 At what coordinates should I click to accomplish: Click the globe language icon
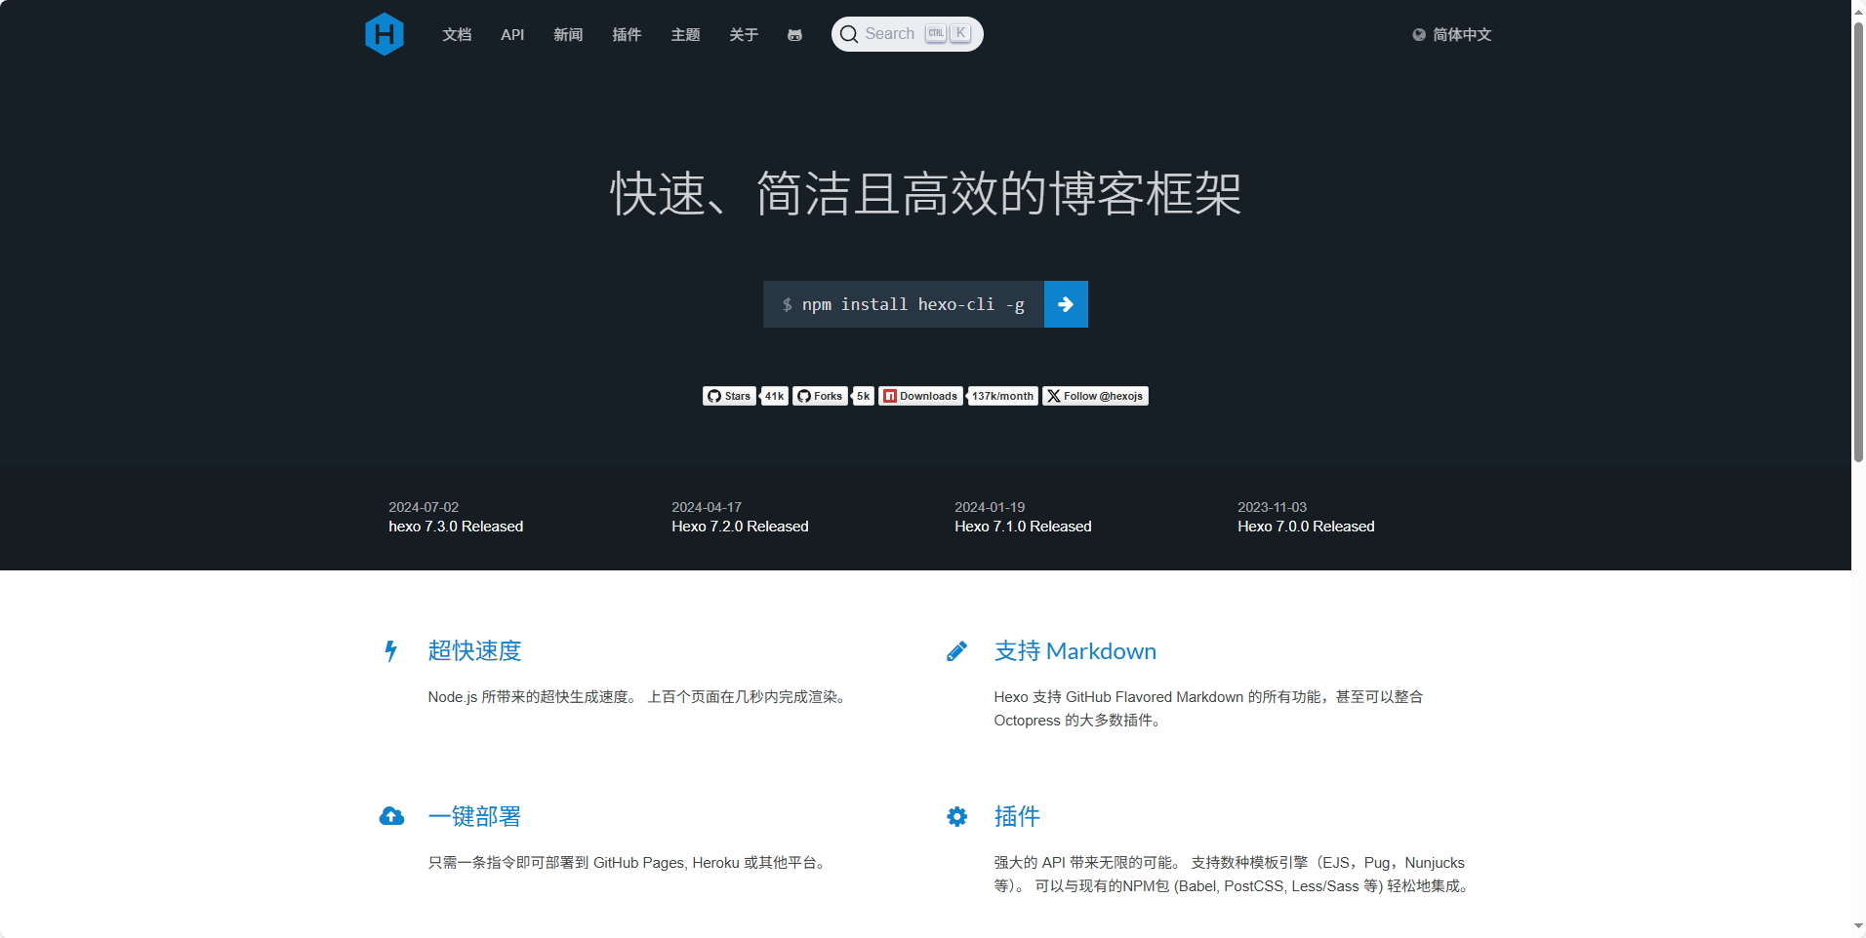pyautogui.click(x=1419, y=35)
